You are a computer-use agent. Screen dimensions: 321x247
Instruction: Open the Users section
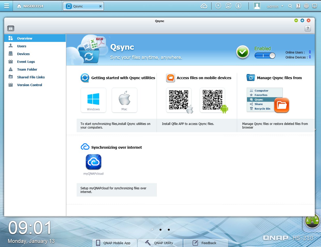pyautogui.click(x=35, y=46)
